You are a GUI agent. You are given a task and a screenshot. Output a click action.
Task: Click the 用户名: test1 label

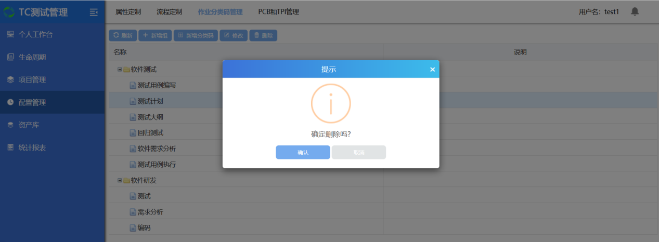(599, 11)
